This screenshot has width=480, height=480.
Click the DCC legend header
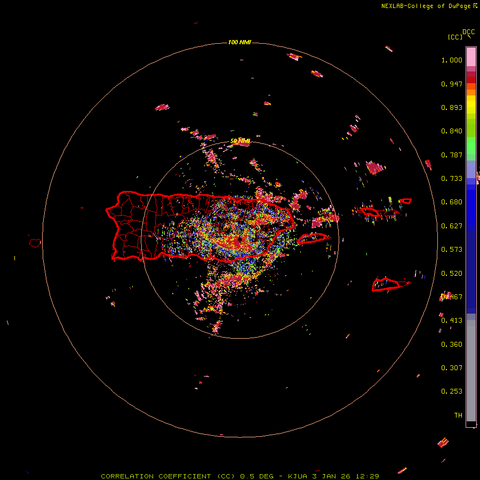point(469,32)
